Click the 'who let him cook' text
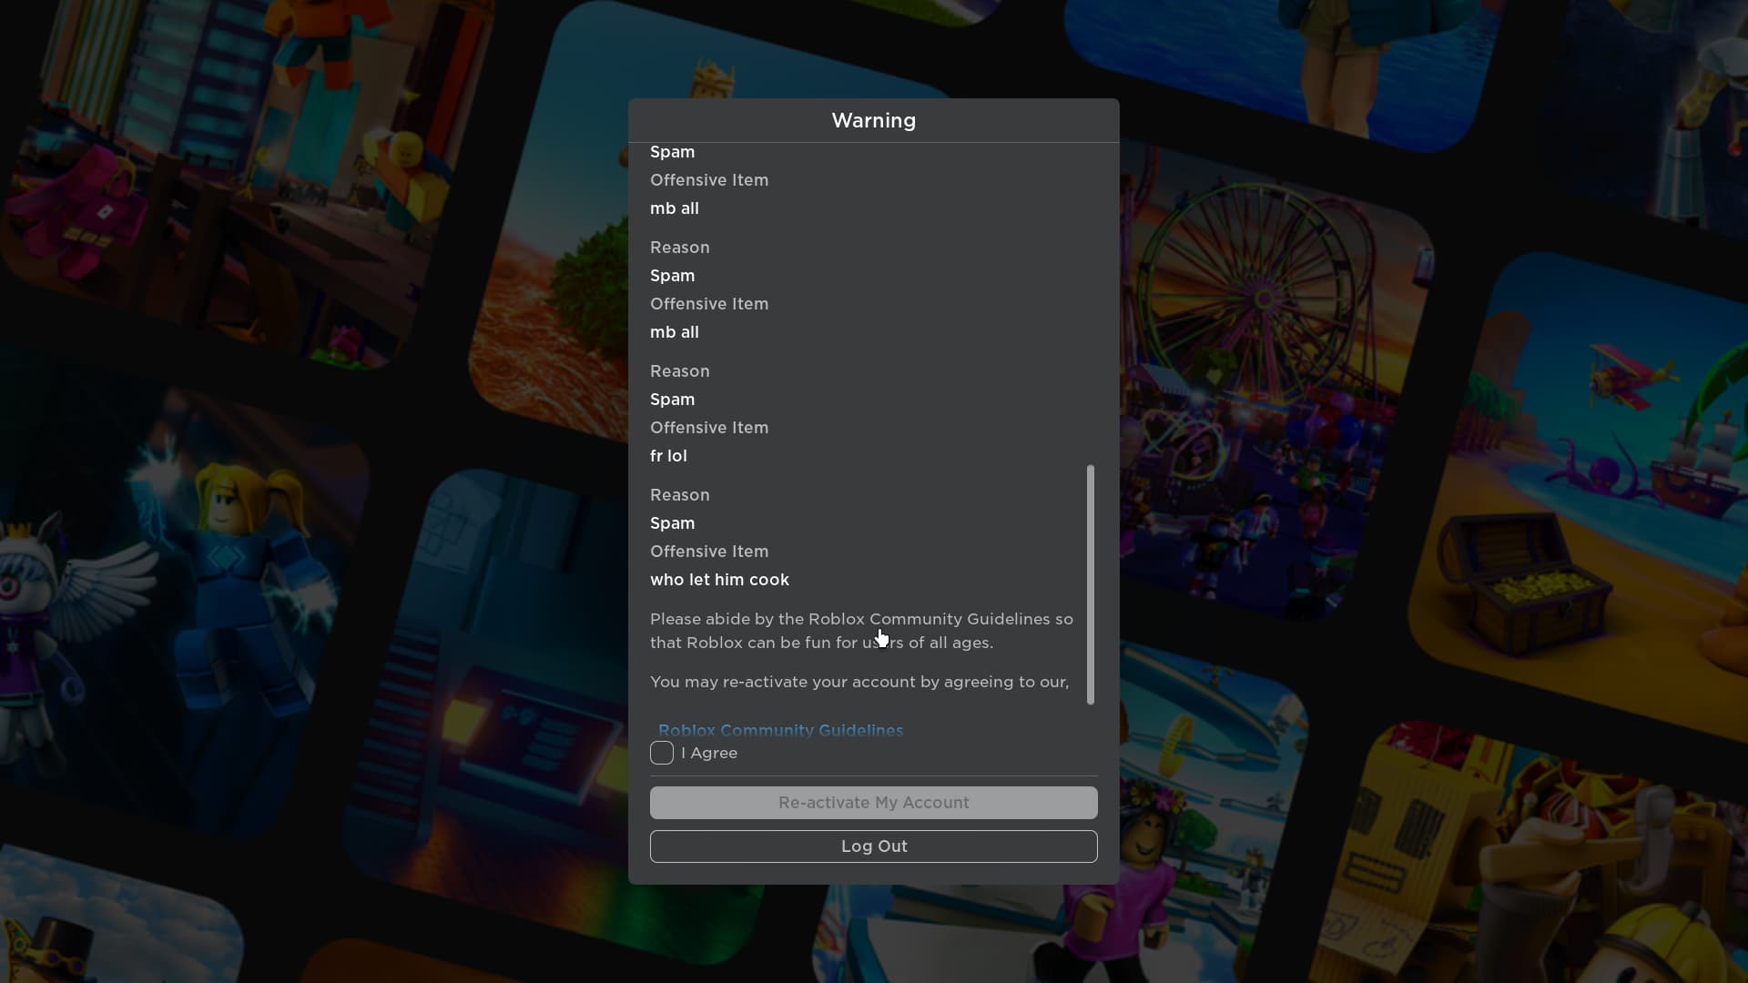1748x983 pixels. click(x=719, y=580)
